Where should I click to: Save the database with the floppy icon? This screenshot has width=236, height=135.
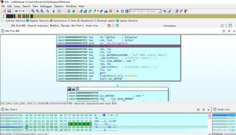[9, 11]
